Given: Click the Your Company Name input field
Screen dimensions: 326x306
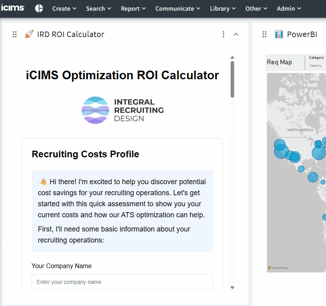Looking at the screenshot, I should click(x=123, y=282).
